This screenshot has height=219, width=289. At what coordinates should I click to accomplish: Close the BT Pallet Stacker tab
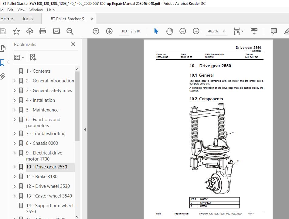coord(92,19)
